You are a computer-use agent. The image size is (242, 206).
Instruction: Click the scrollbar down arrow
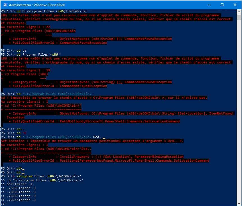pyautogui.click(x=239, y=203)
